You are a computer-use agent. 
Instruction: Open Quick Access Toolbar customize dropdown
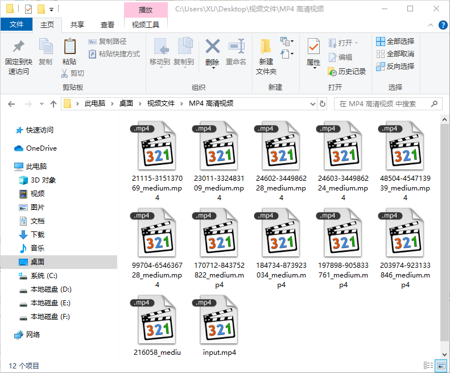pyautogui.click(x=52, y=10)
